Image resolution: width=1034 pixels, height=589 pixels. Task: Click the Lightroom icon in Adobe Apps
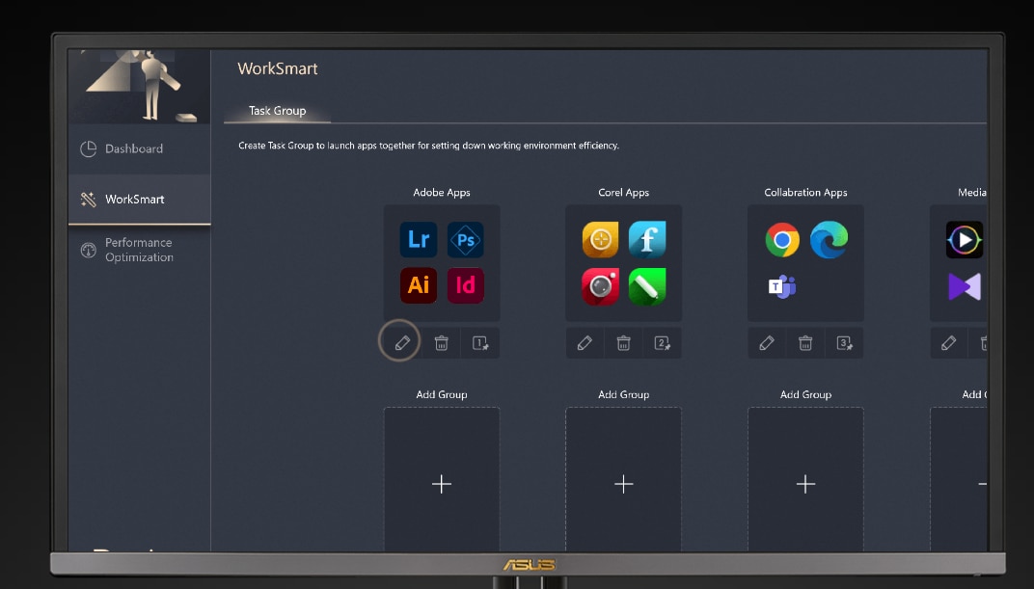(x=419, y=240)
